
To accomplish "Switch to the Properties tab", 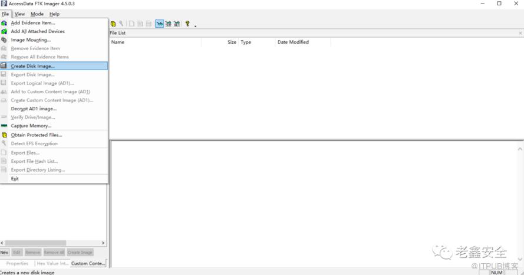I will pyautogui.click(x=17, y=263).
